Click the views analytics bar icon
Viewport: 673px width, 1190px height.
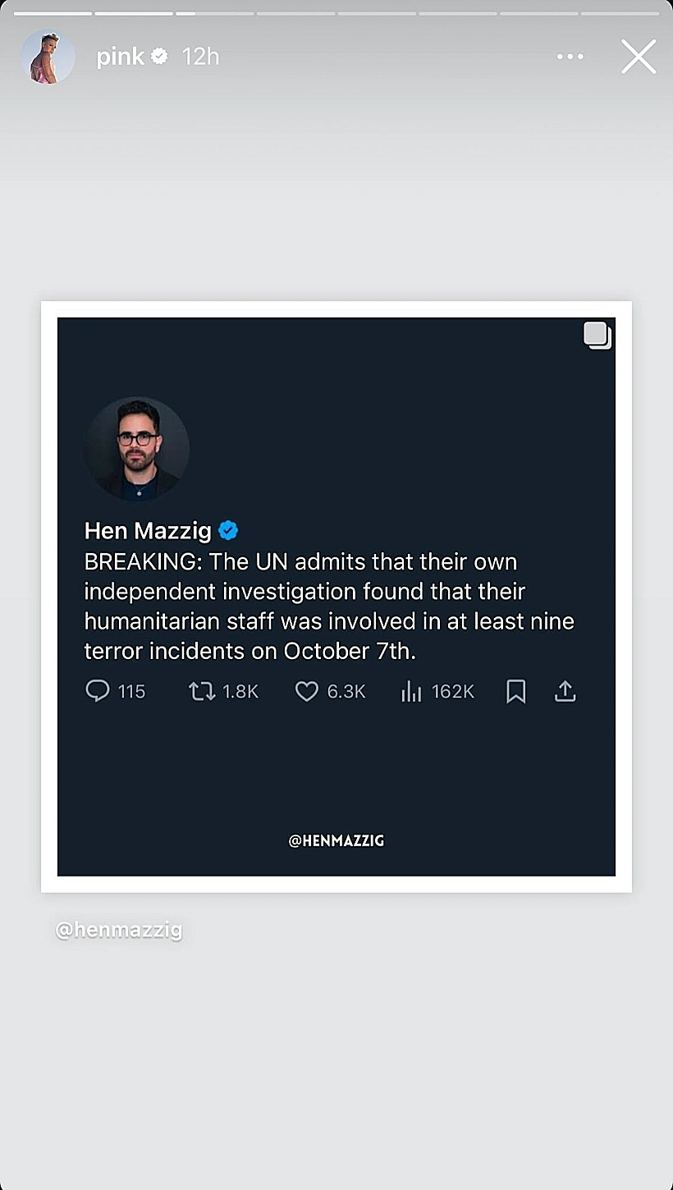(411, 692)
